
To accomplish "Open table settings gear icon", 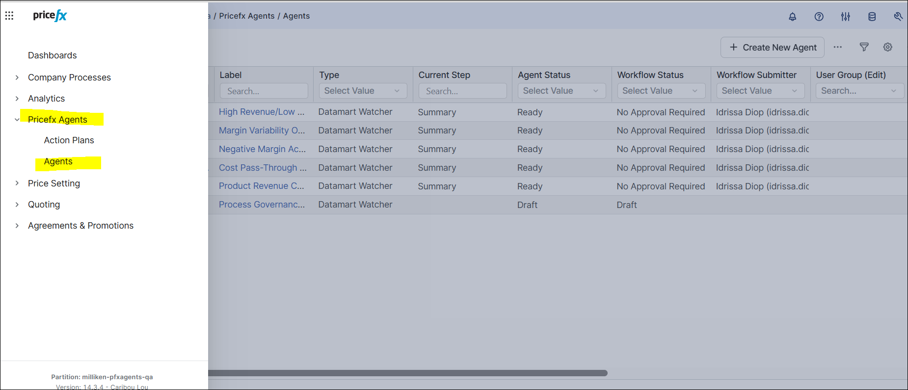I will point(887,47).
